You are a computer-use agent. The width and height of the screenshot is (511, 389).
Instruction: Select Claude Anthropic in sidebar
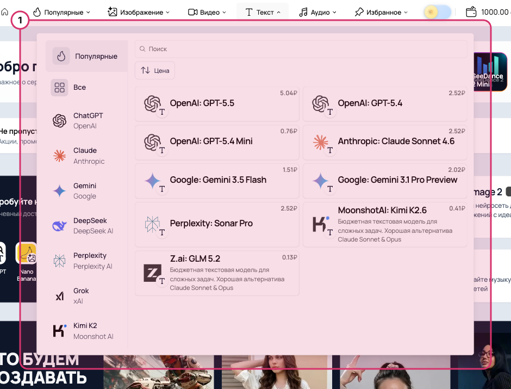[x=86, y=156]
